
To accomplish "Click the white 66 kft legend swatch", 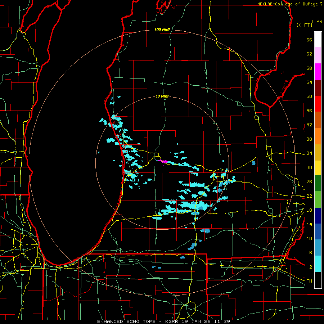I will point(318,40).
